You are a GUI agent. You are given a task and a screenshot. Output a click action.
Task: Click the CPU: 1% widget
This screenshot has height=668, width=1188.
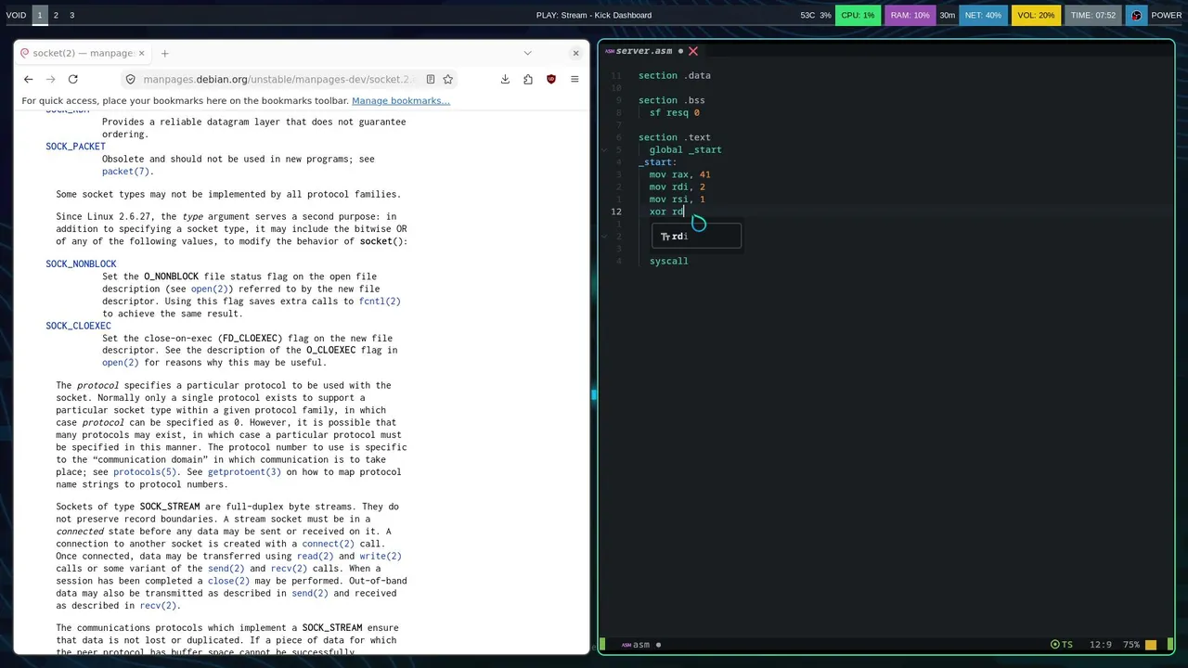(x=858, y=15)
